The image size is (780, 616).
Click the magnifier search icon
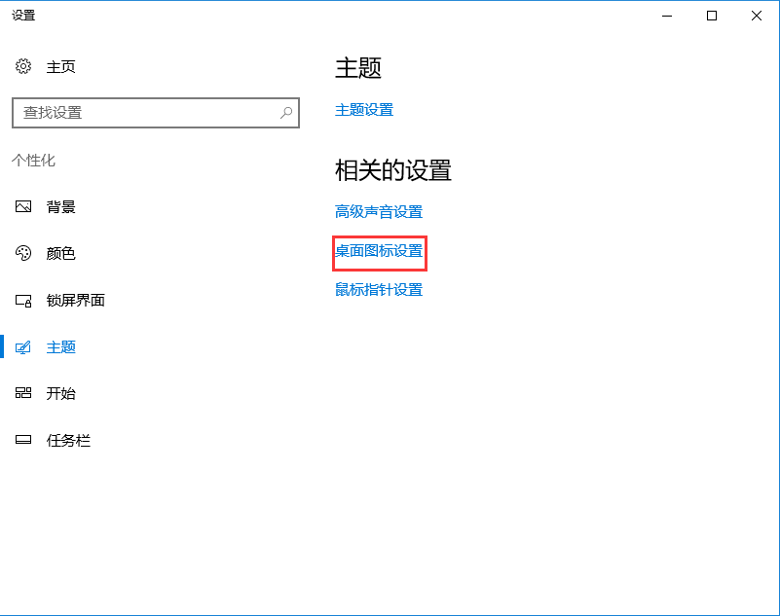click(286, 113)
